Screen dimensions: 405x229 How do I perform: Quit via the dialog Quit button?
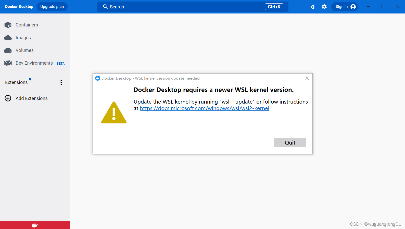(290, 142)
